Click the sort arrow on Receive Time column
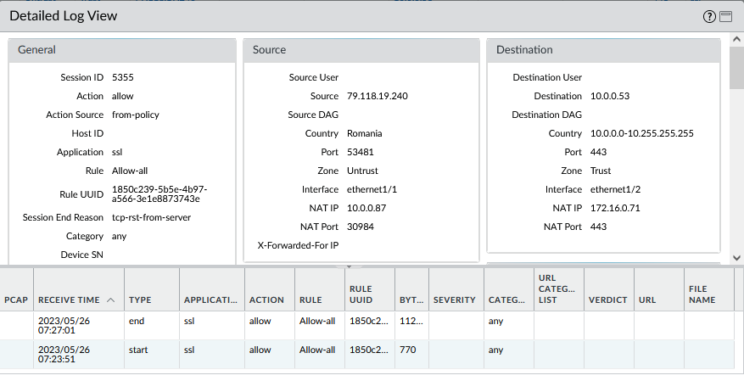Viewport: 744px width, 381px height. (x=110, y=300)
